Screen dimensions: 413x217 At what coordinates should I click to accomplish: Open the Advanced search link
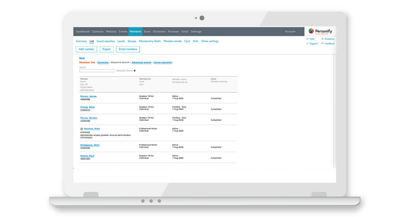(x=141, y=62)
